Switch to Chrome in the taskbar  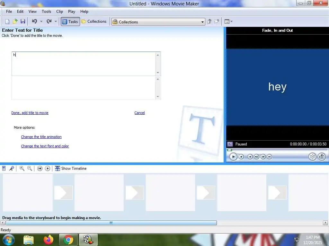[x=68, y=240]
